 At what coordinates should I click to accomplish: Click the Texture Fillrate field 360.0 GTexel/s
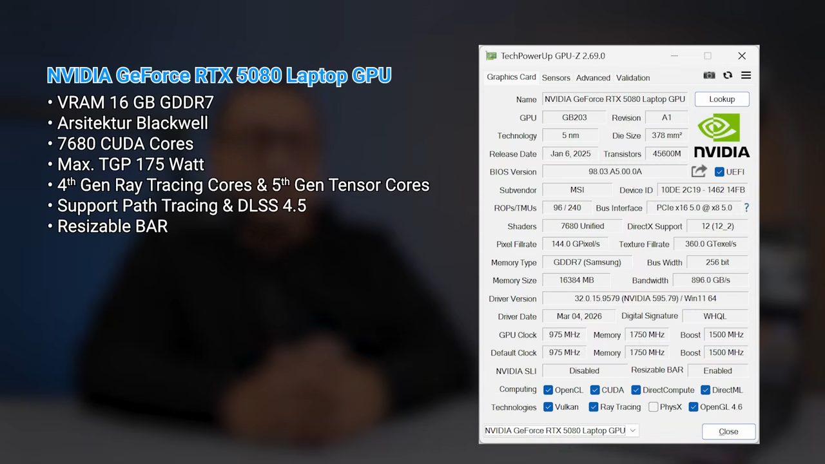click(711, 244)
